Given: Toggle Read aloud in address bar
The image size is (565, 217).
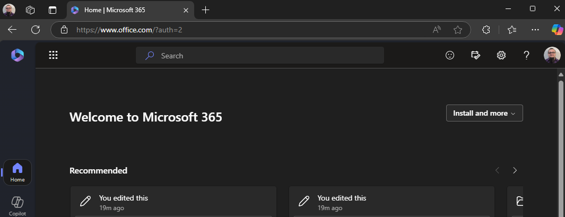Looking at the screenshot, I should point(437,30).
